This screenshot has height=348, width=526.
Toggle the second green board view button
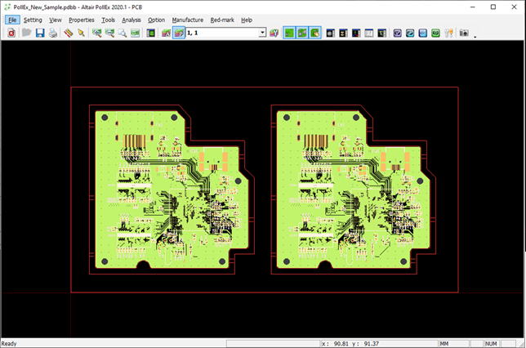(302, 33)
